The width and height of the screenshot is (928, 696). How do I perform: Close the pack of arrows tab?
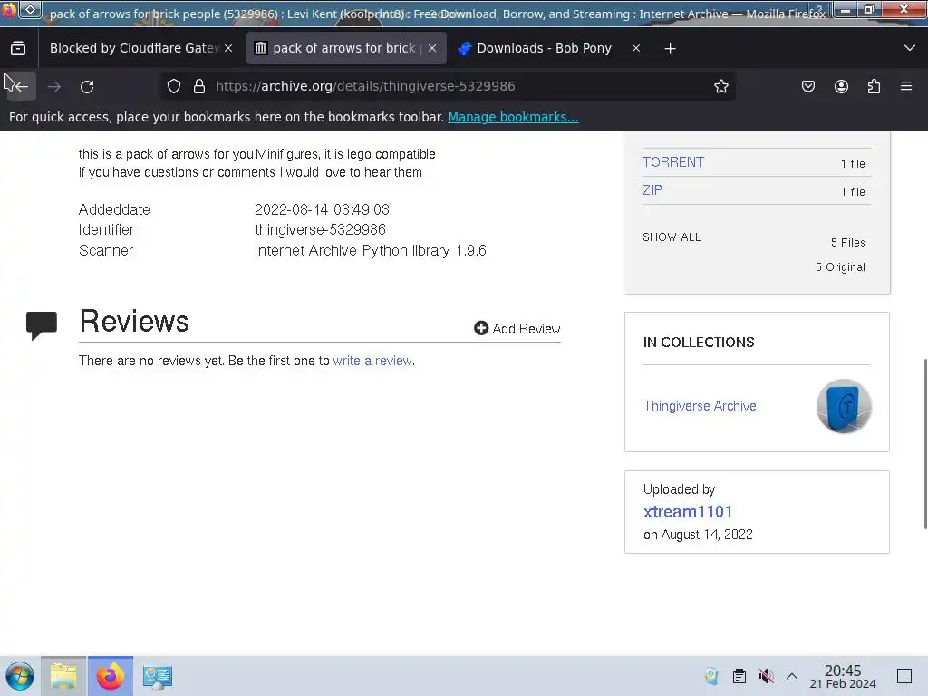click(x=432, y=49)
